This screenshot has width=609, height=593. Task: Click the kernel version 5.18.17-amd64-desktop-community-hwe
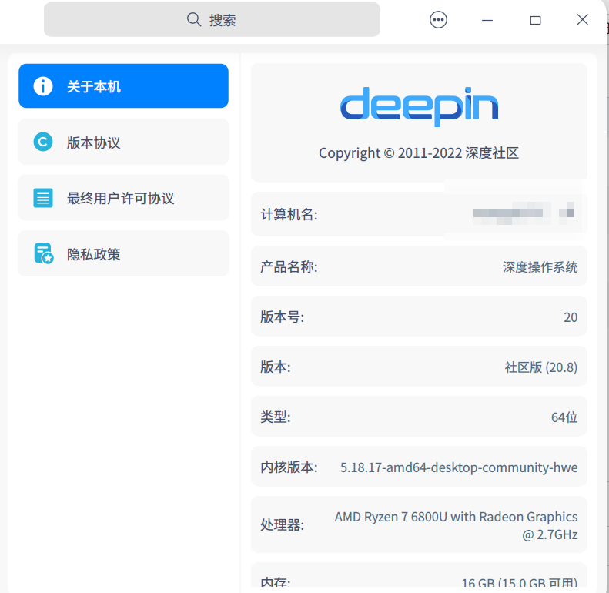(x=459, y=467)
